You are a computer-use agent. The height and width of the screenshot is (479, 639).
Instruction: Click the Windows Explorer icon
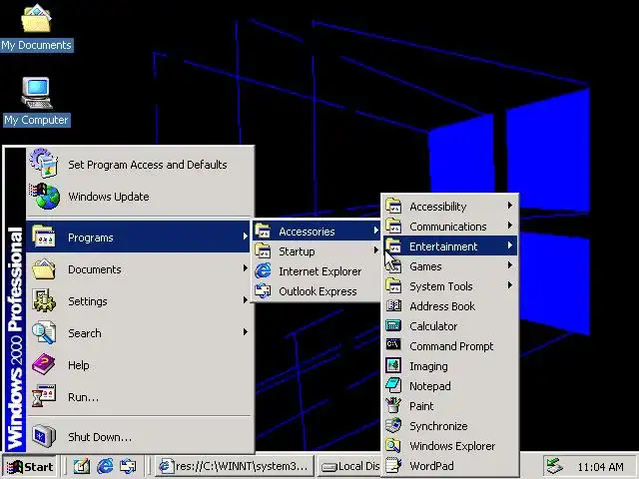393,446
